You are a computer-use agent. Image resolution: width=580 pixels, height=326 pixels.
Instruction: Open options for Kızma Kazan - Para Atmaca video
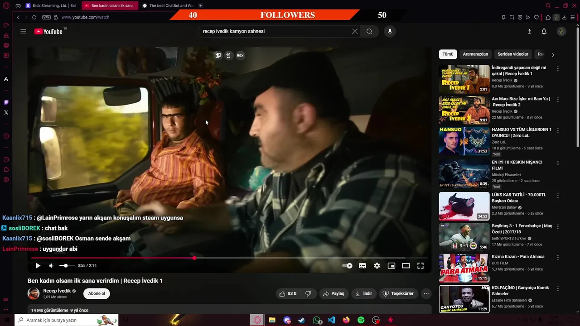click(558, 257)
